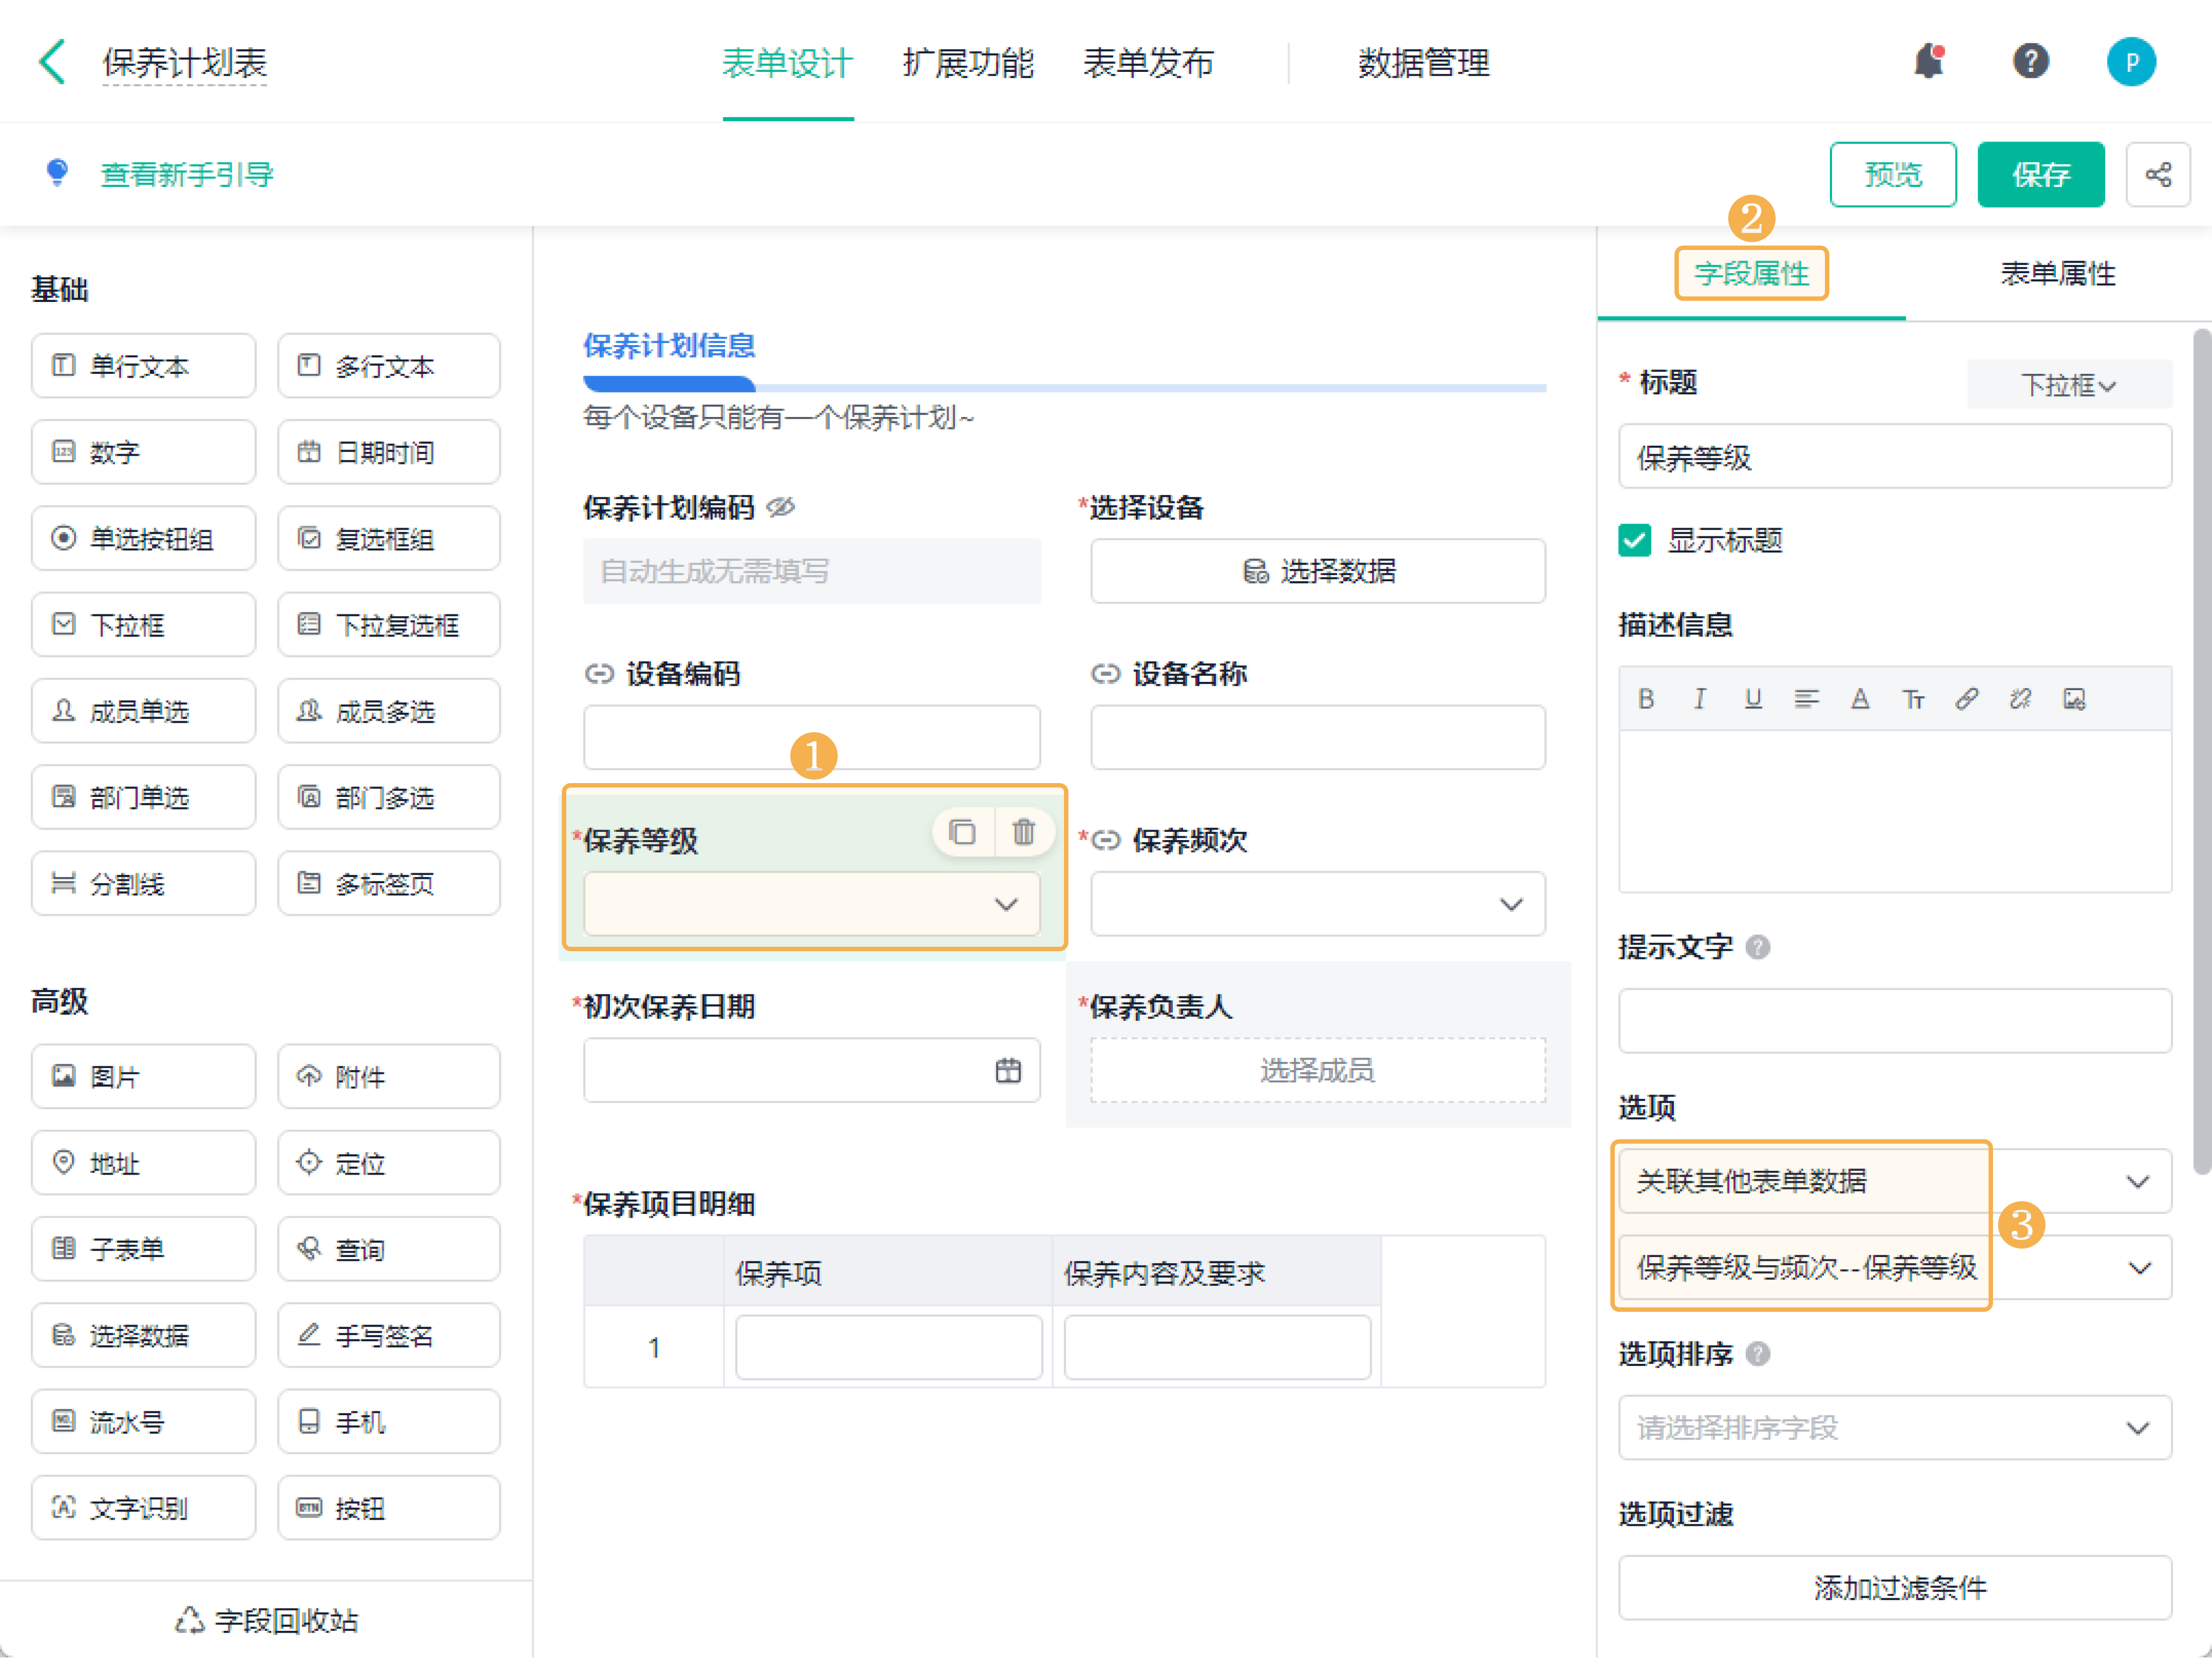The width and height of the screenshot is (2212, 1658).
Task: Click inside the 提示文字 input field
Action: click(x=1895, y=1021)
